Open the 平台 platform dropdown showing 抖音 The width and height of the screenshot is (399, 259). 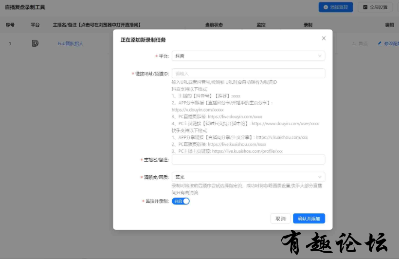coord(248,56)
